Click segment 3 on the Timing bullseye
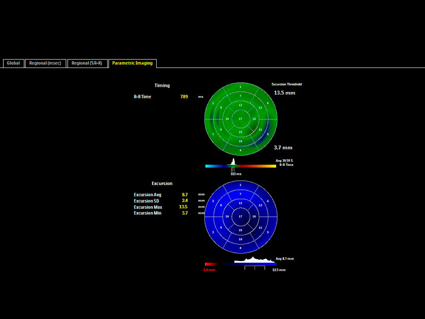The image size is (425, 319). (x=214, y=134)
